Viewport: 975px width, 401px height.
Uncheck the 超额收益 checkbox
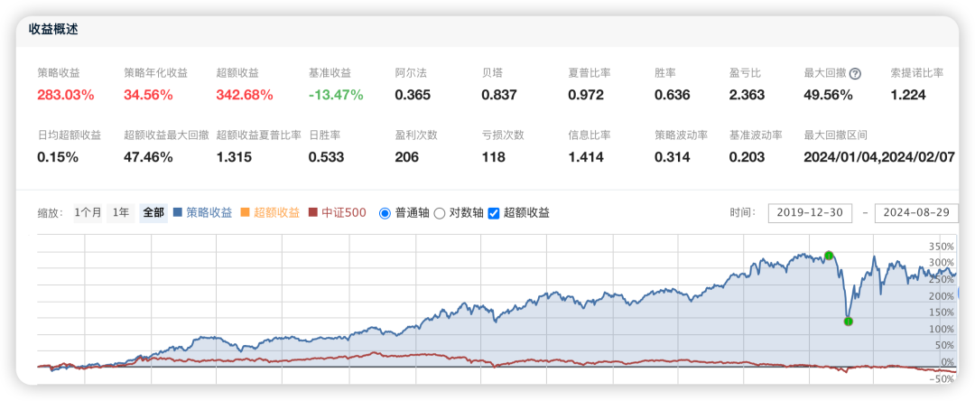pos(494,213)
